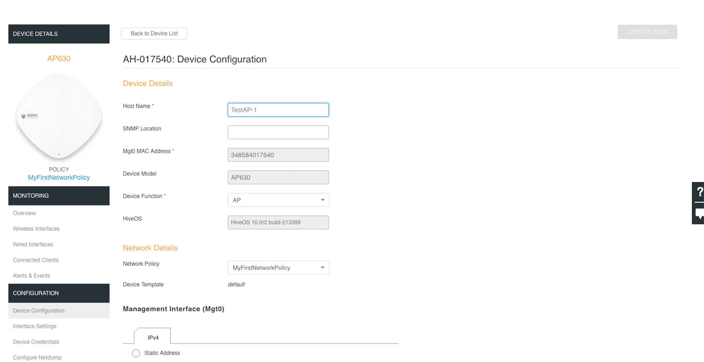Click the DEVICE DETAILS header

[59, 34]
